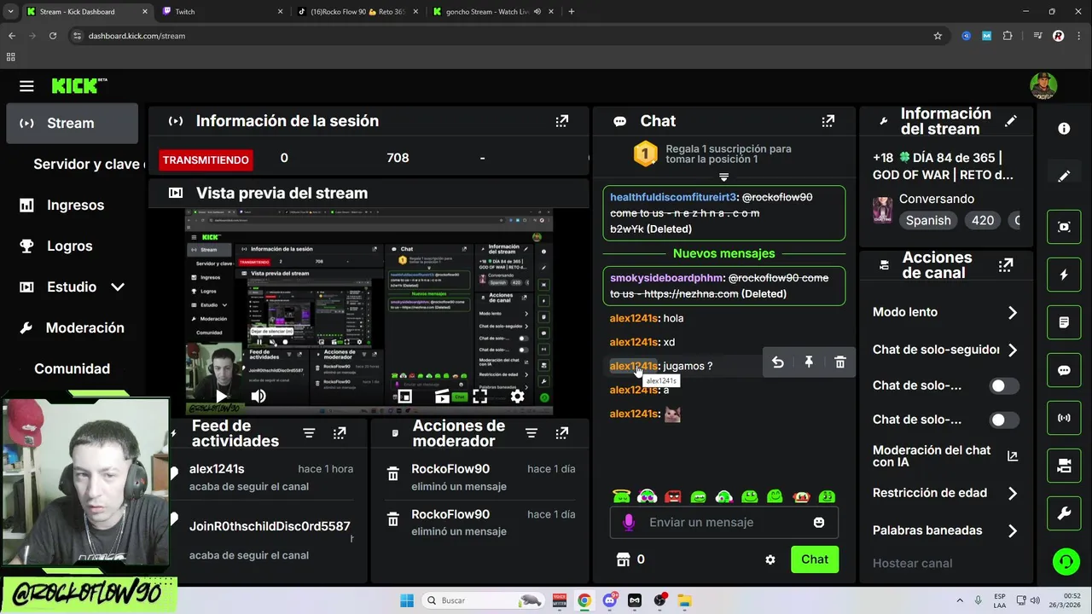Click the camera capture icon in the right sidebar
This screenshot has width=1092, height=614.
coord(1064,227)
